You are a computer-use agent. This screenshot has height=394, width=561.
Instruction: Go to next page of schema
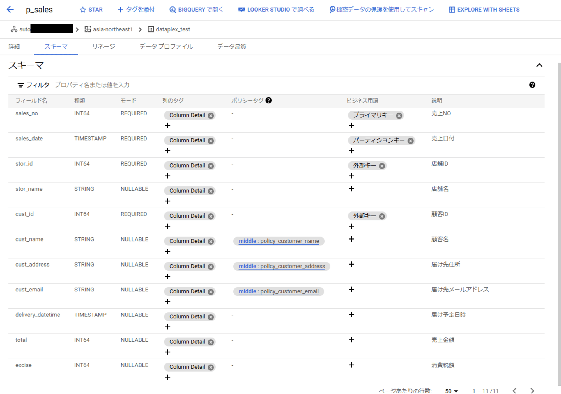(532, 391)
